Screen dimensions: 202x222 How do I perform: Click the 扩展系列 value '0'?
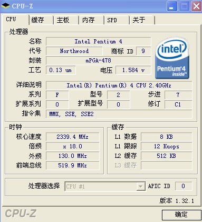point(57,104)
